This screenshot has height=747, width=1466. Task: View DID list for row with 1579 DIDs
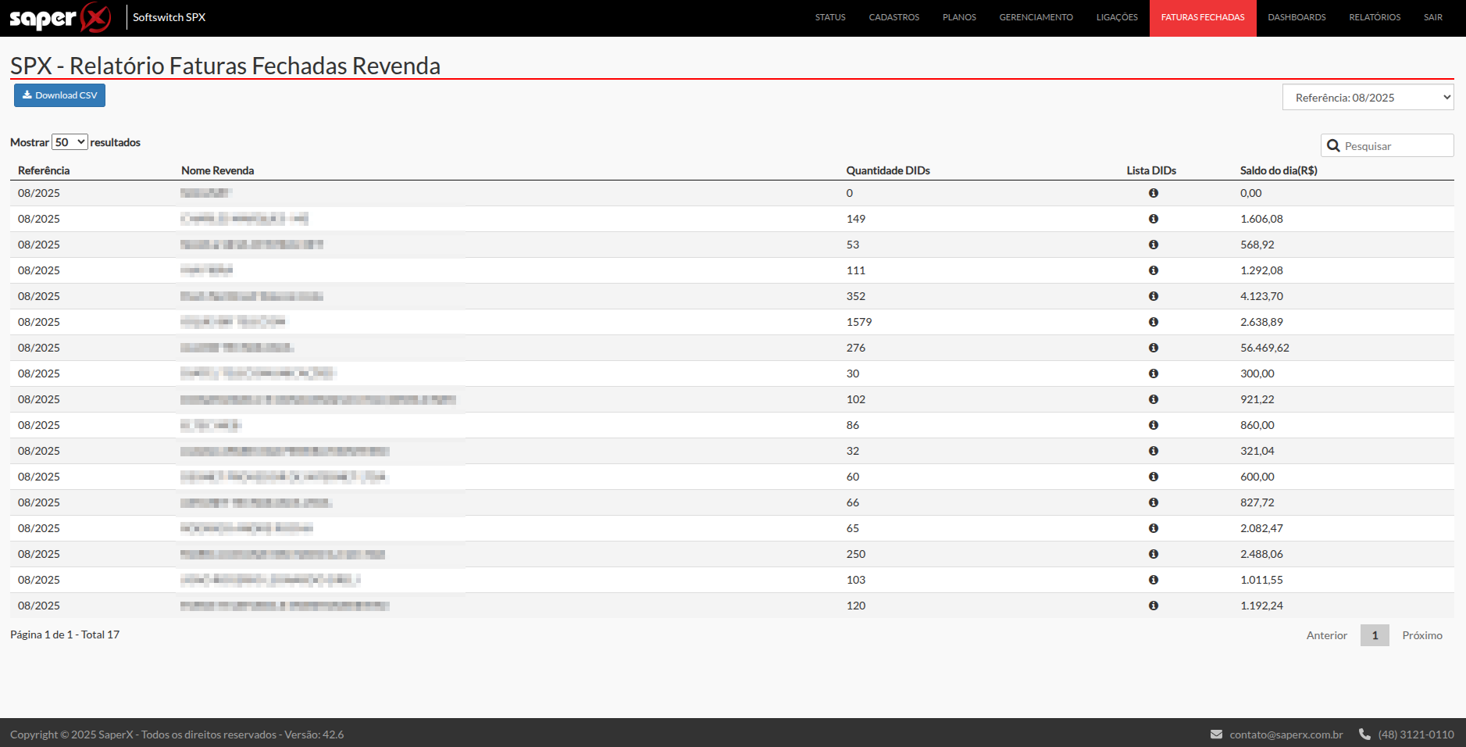(x=1153, y=322)
